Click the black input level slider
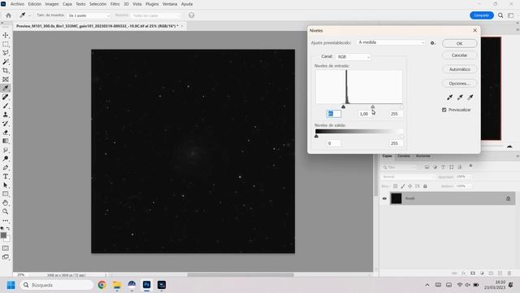 343,107
